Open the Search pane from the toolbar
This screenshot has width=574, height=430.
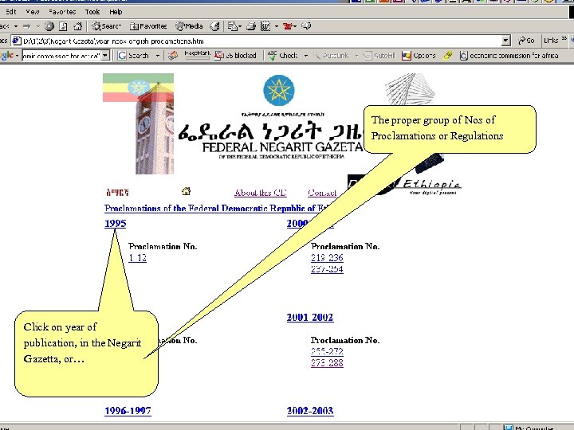107,26
